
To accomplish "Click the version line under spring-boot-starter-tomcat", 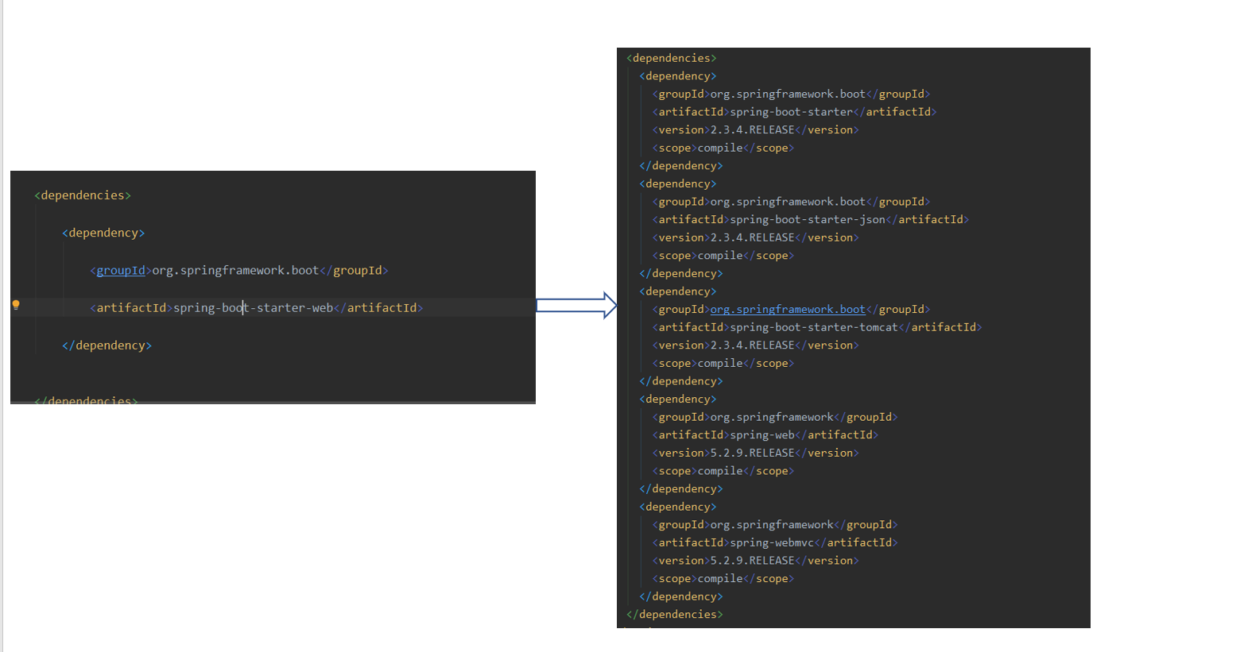I will tap(755, 345).
